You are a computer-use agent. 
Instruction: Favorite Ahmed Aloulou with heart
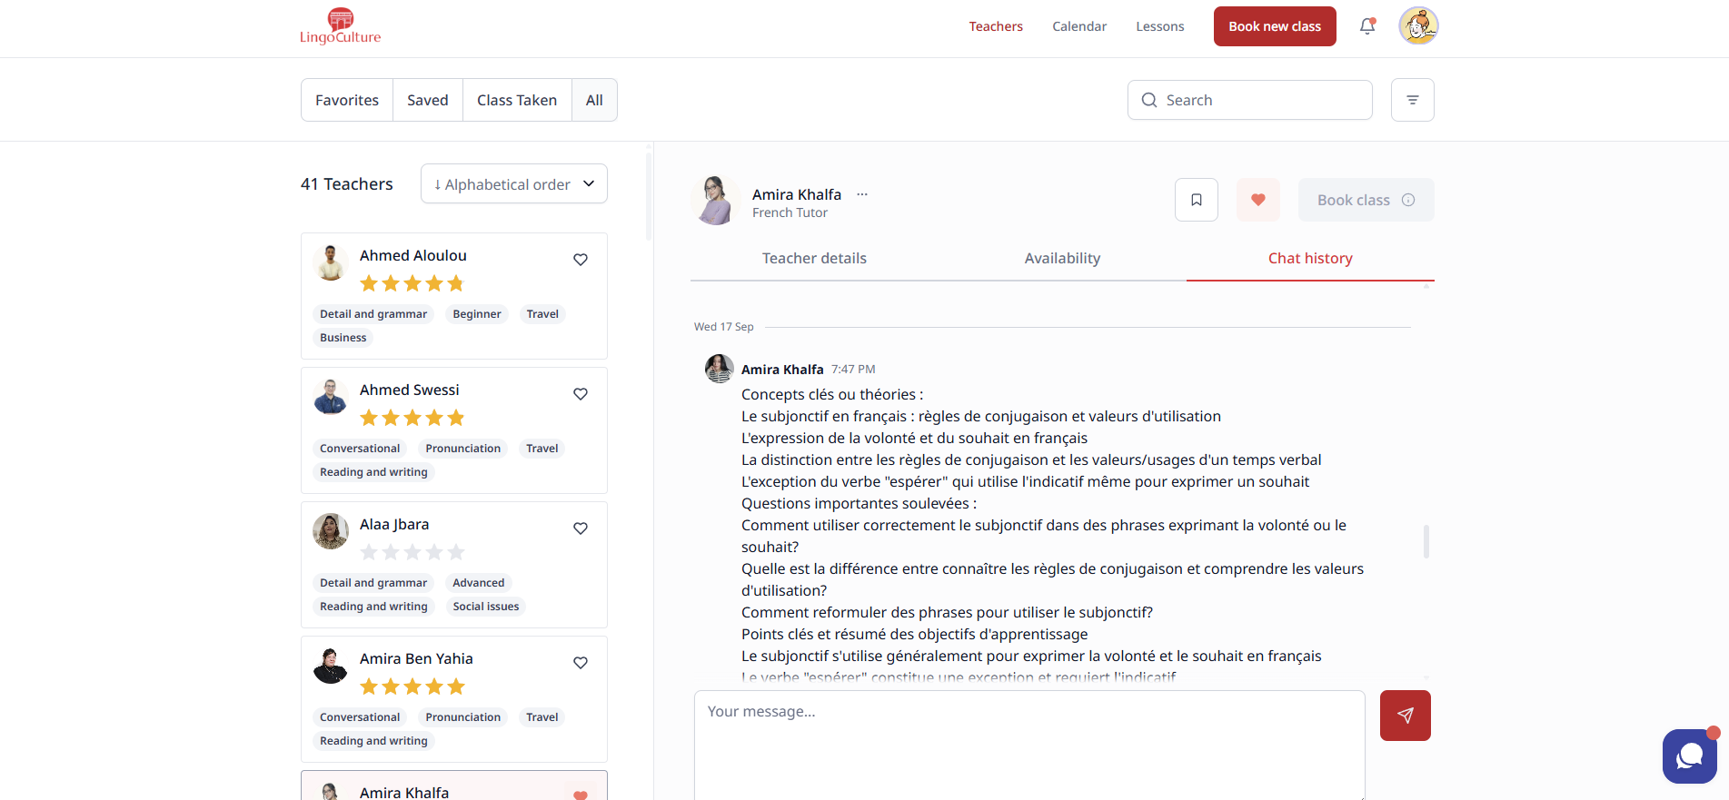click(581, 260)
